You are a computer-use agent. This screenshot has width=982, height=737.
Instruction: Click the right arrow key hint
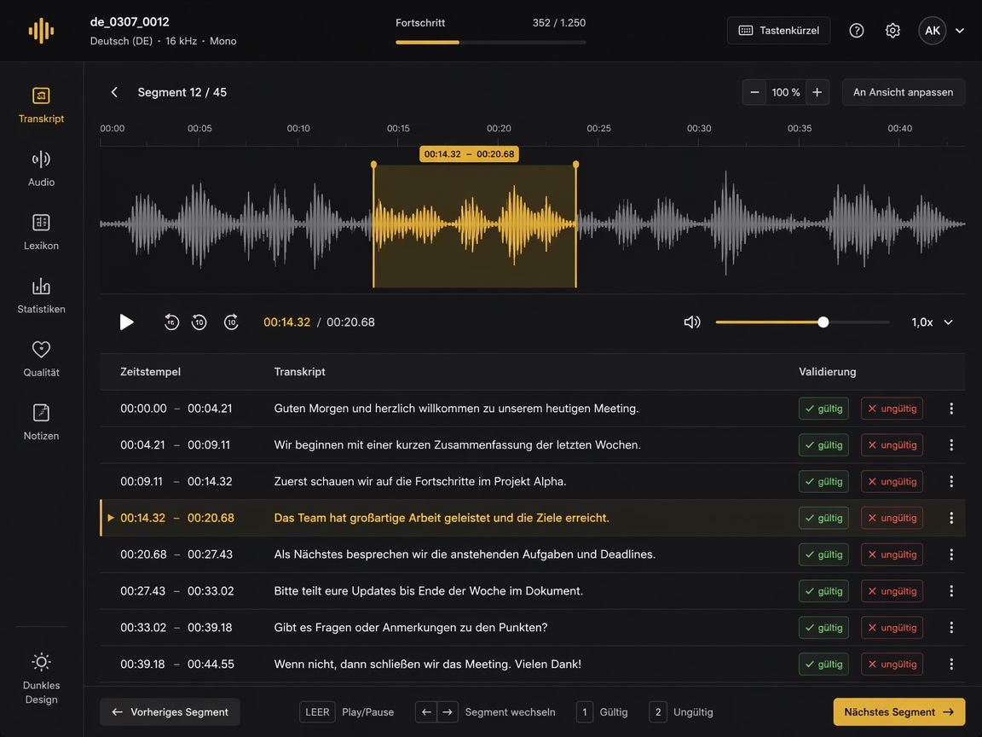[x=448, y=712]
